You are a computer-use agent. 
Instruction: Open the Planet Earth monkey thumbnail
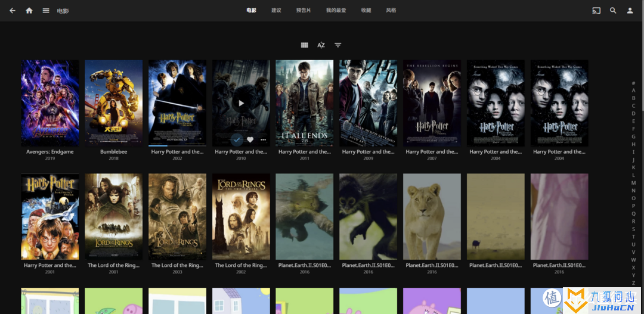(369, 217)
